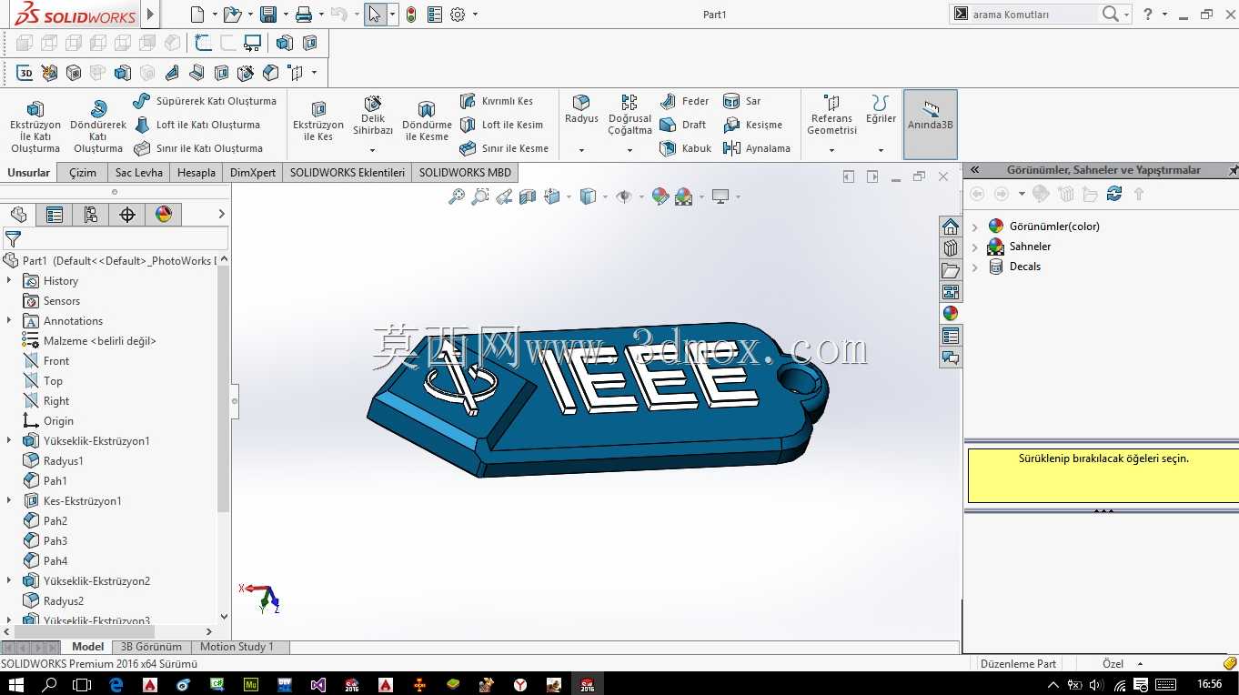Switch to the Sac Levha tab

point(139,173)
